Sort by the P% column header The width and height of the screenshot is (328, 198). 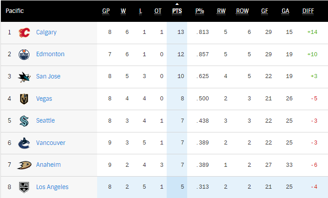point(200,11)
